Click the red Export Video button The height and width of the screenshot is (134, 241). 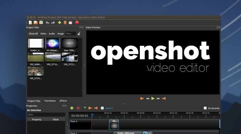point(77,22)
